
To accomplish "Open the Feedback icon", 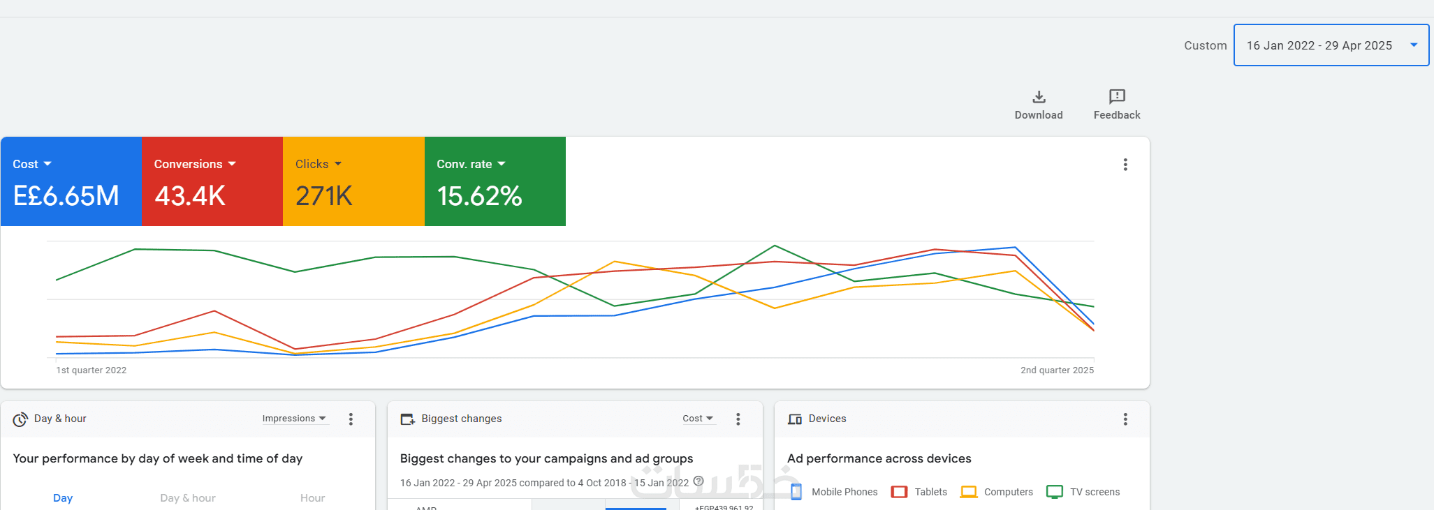I will point(1117,96).
